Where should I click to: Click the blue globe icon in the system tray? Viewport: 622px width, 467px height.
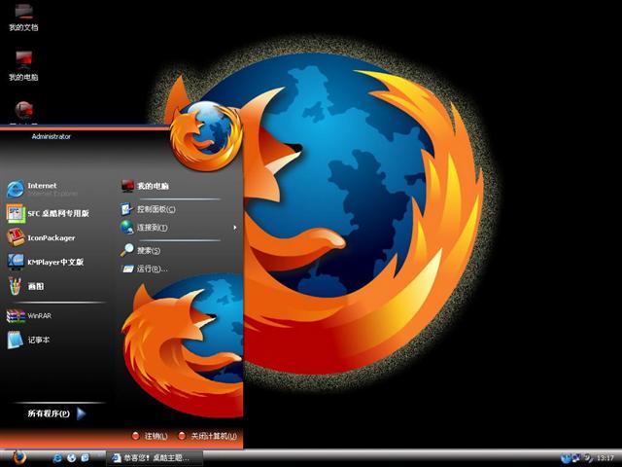[566, 458]
